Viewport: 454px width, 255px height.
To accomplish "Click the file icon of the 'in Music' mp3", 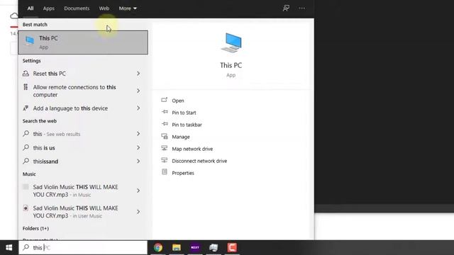I will click(26, 187).
